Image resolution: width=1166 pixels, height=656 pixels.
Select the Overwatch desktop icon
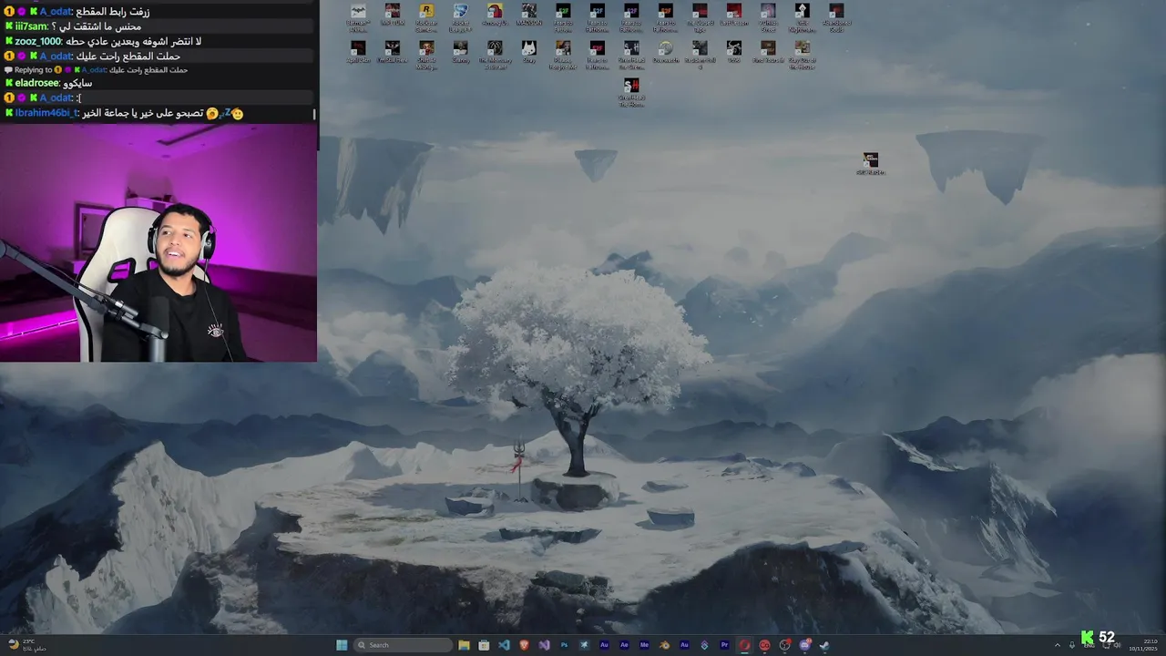click(665, 52)
